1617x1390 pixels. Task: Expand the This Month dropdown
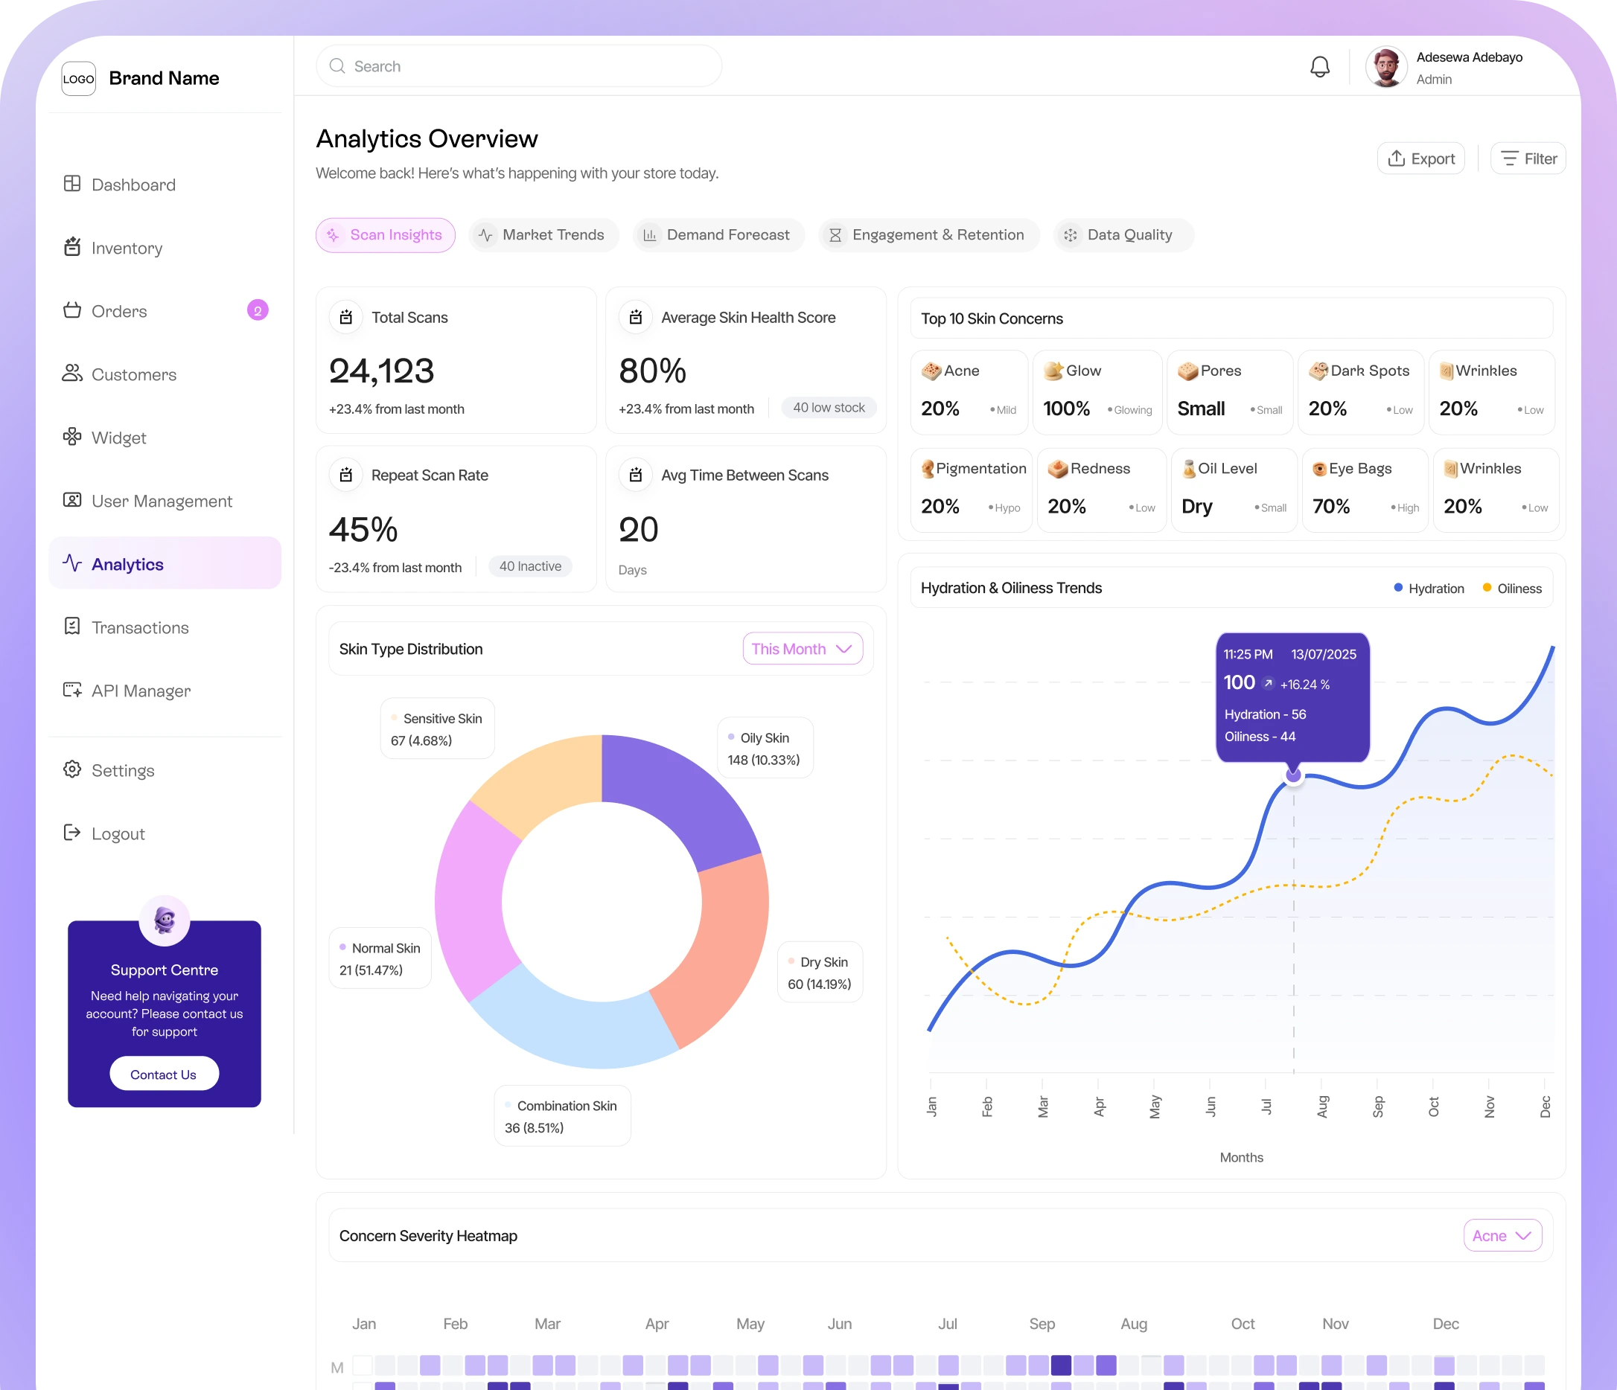point(802,649)
